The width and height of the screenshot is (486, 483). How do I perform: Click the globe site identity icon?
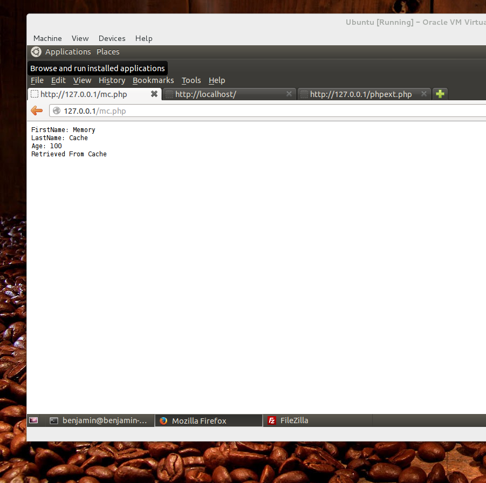click(x=57, y=111)
